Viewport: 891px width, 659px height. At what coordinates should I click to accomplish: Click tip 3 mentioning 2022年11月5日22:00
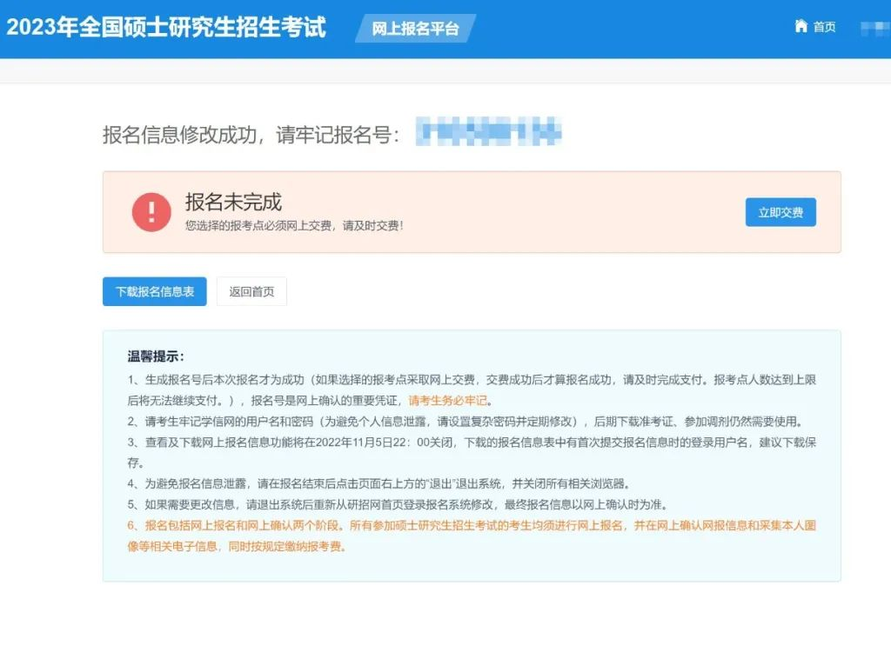pyautogui.click(x=472, y=452)
